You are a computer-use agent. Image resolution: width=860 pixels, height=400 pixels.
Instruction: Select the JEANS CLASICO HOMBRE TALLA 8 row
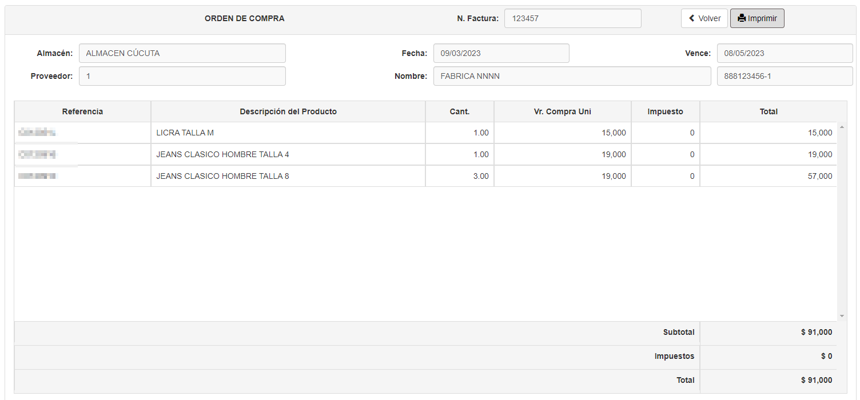(288, 176)
